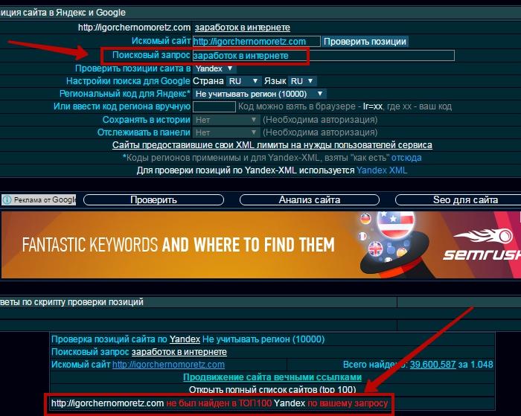Click the 'Реклама от Google' label
Image resolution: width=521 pixels, height=416 pixels.
45,199
